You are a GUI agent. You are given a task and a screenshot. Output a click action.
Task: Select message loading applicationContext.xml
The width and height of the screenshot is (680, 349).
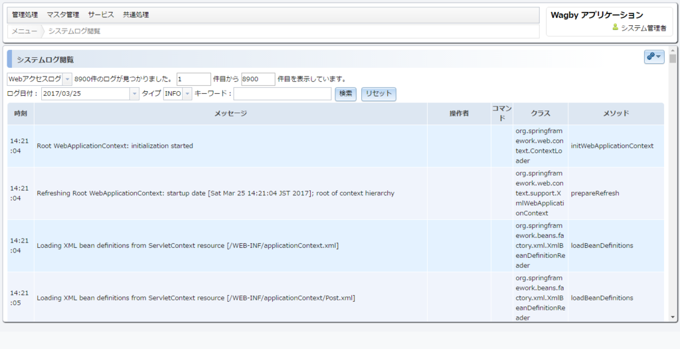[187, 246]
